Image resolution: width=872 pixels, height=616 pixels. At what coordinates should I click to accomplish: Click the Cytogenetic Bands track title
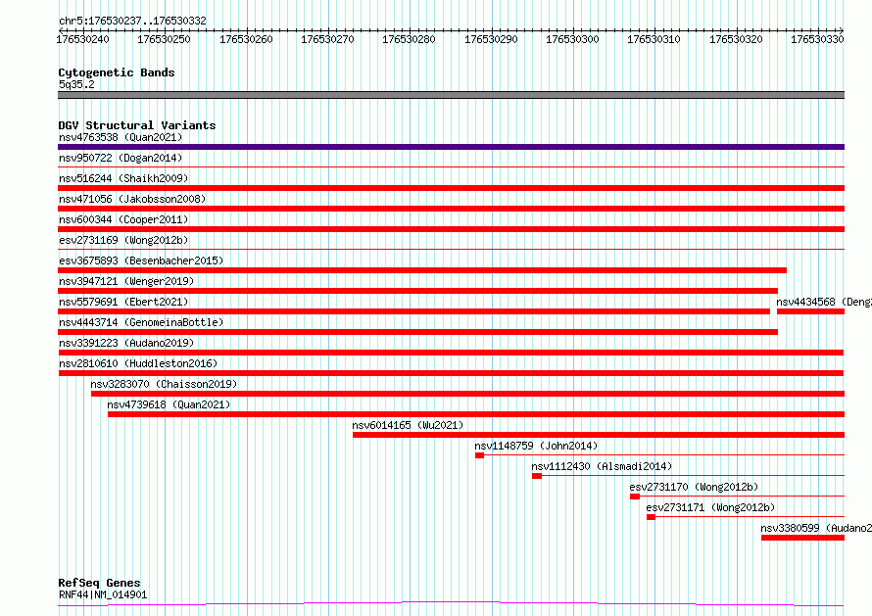[x=117, y=72]
